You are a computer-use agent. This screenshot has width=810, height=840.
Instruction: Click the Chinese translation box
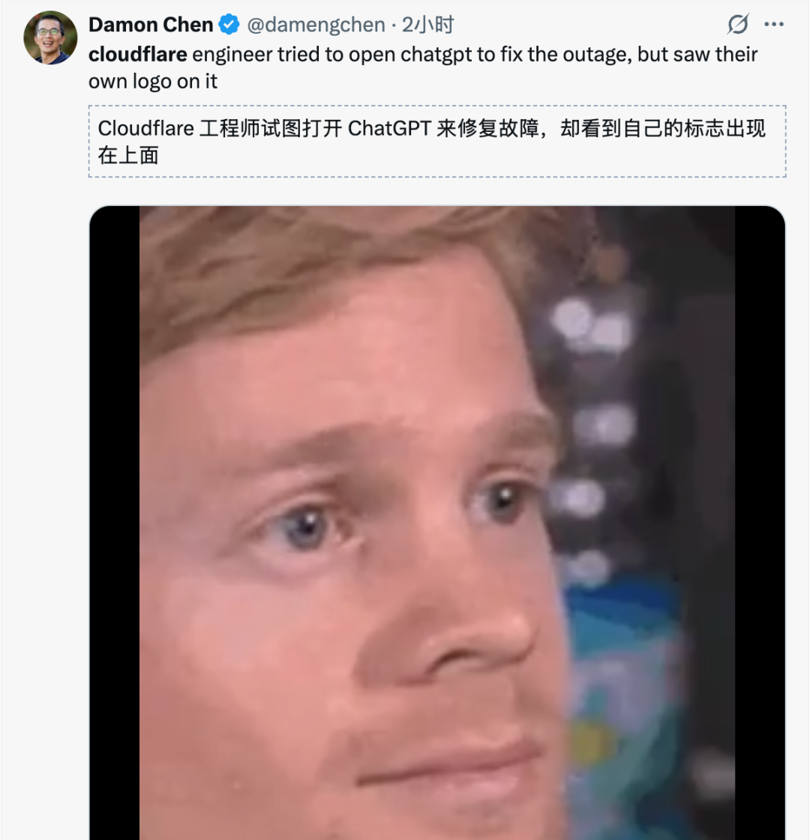(x=437, y=142)
